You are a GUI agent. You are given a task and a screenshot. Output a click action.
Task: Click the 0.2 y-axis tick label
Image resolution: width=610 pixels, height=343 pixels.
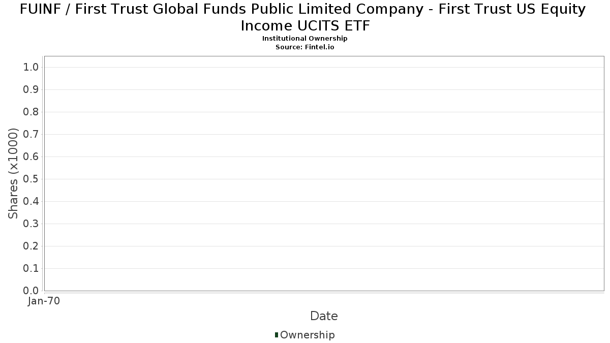point(32,246)
